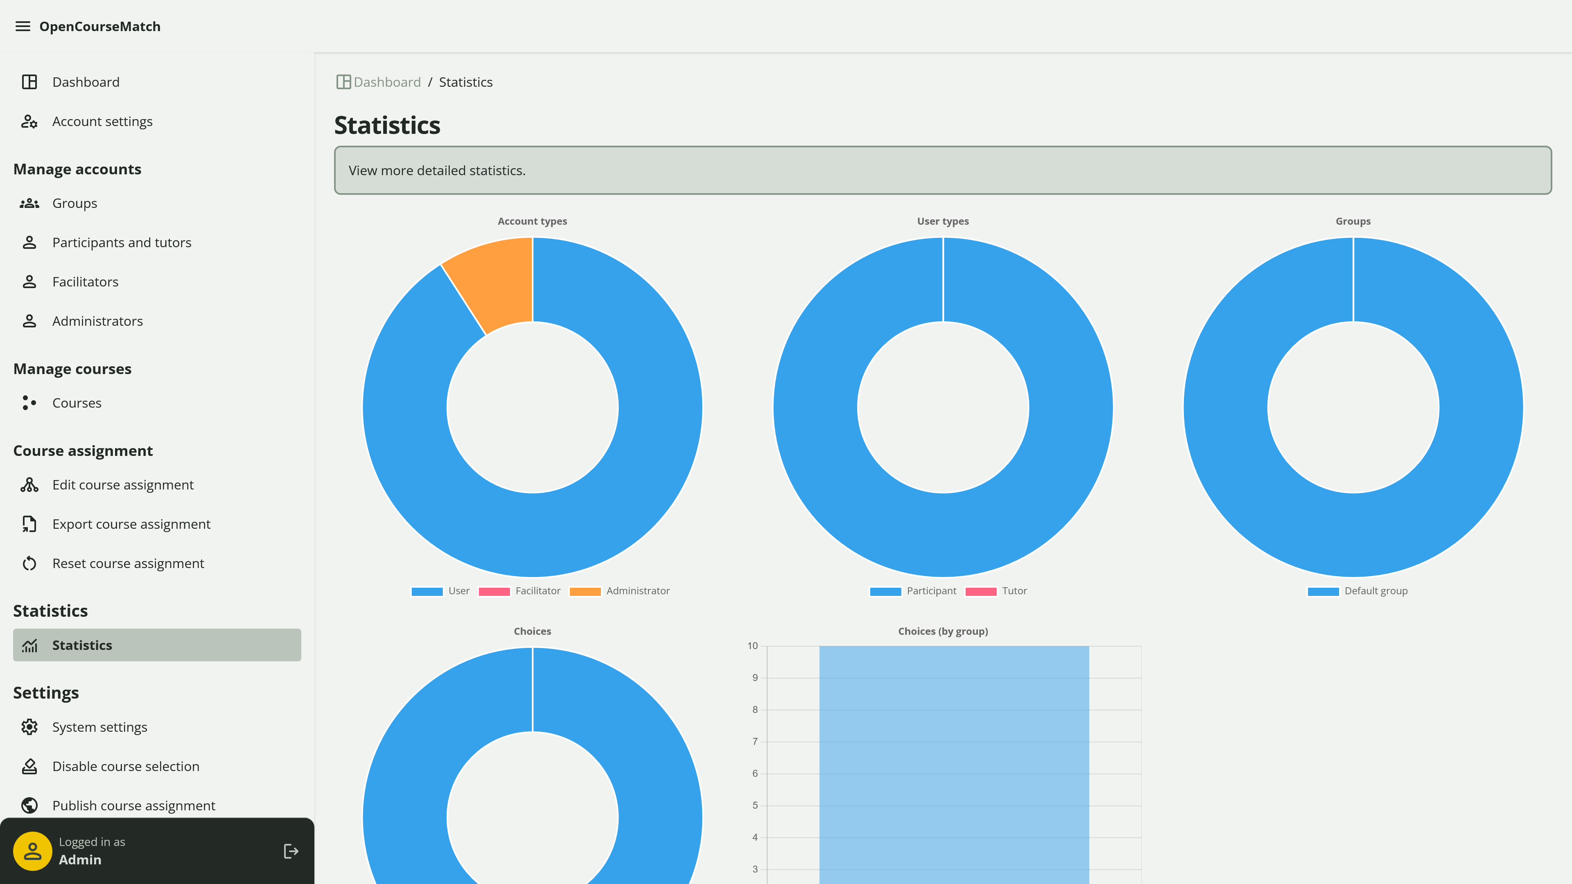
Task: Toggle the Tutor legend swatch
Action: click(981, 591)
